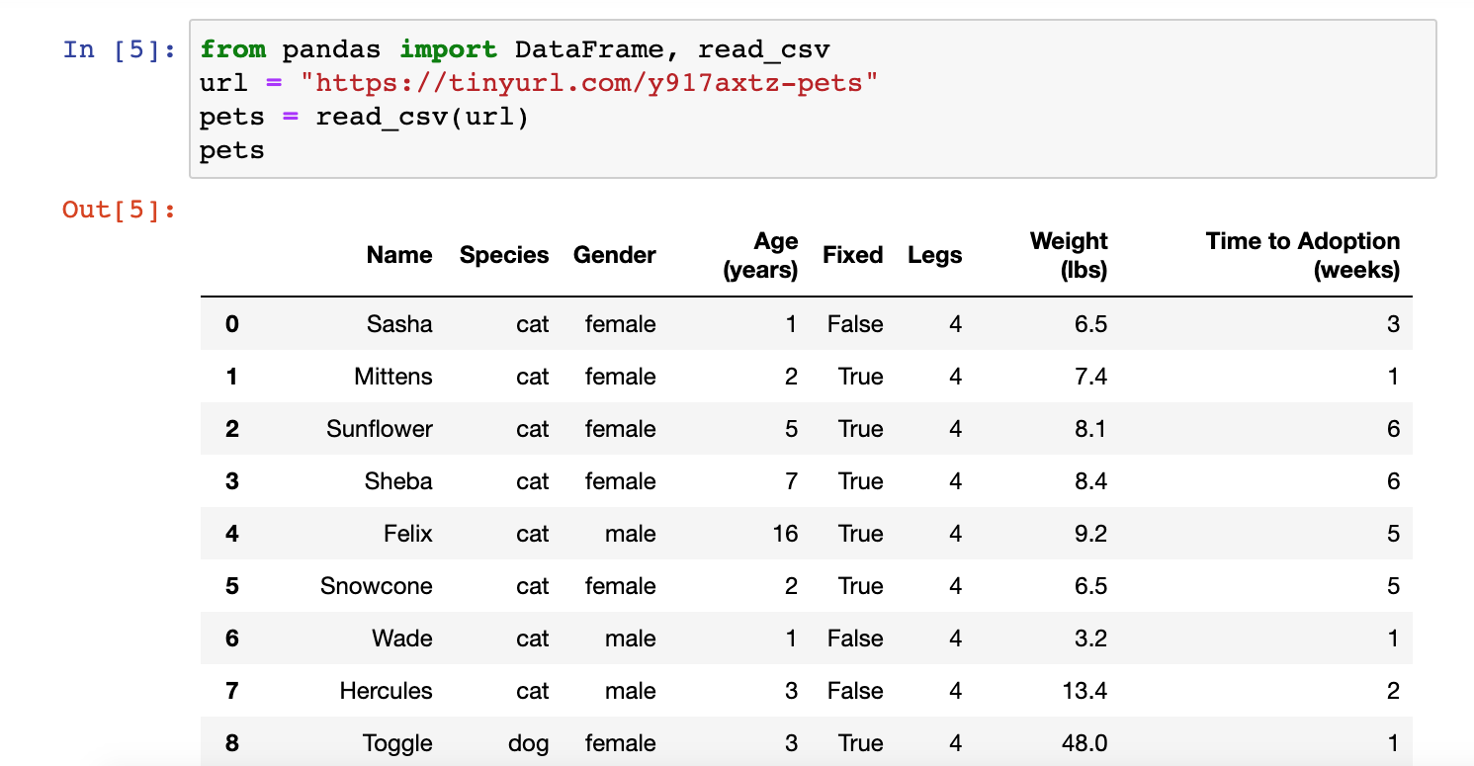Click weight value 13.4
Screen dimensions: 1474x766
point(1084,691)
